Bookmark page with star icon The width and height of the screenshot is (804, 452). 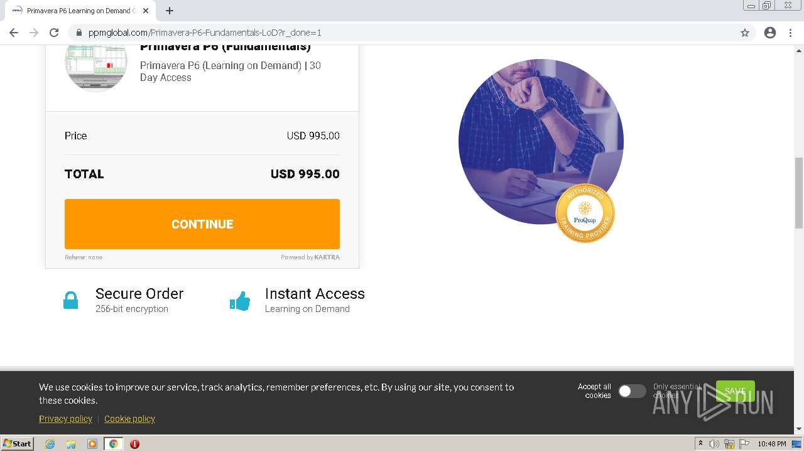[x=745, y=33]
